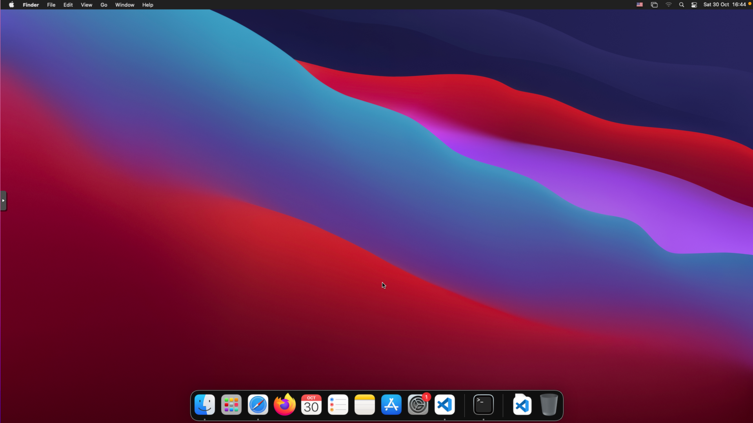The height and width of the screenshot is (423, 753).
Task: Click the date and time clock
Action: 724,5
